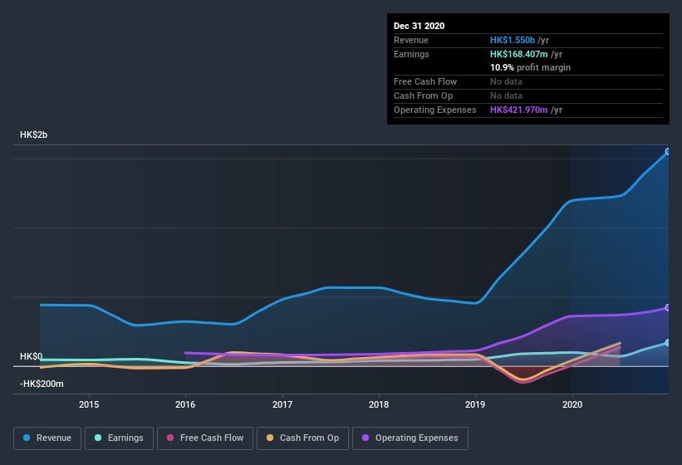Click the -HK$200m y-axis label

click(41, 384)
